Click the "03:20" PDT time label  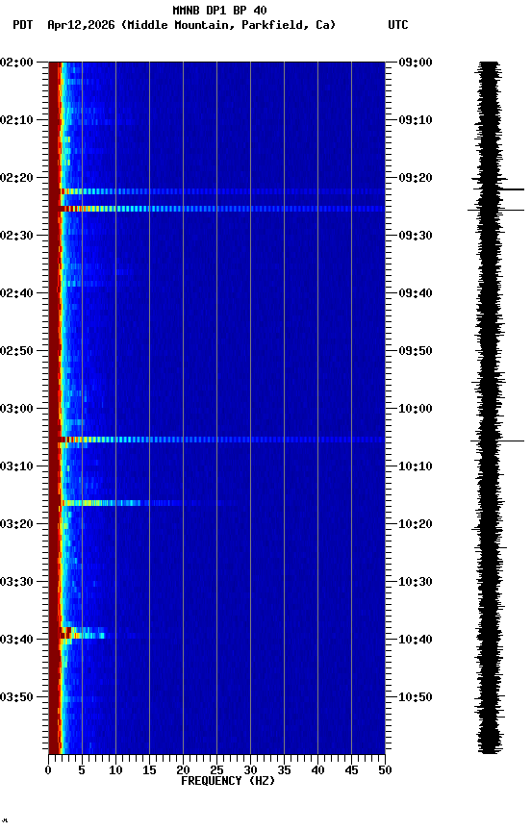click(16, 524)
